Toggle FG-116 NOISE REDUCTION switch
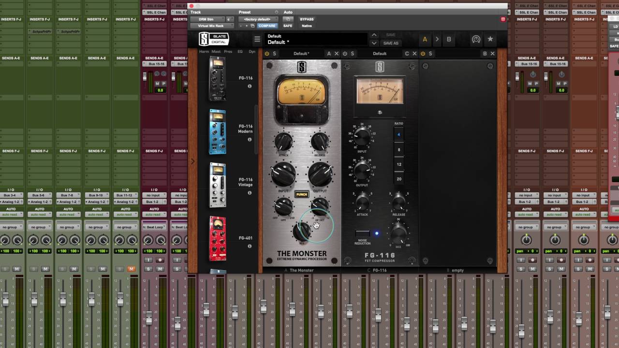 (362, 233)
